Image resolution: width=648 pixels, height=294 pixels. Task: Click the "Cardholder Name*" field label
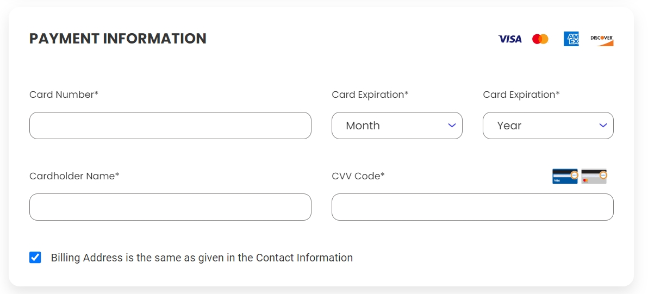click(x=74, y=176)
